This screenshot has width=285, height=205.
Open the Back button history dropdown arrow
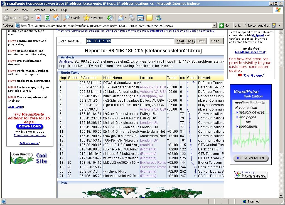20,18
